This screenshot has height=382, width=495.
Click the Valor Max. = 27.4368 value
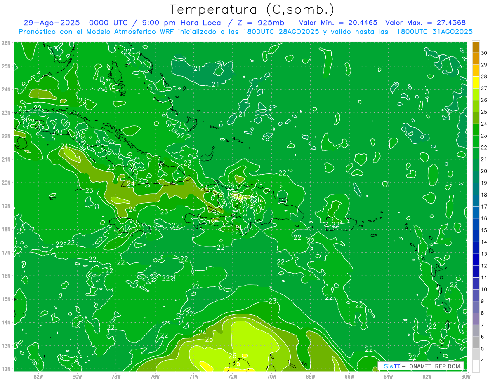[426, 23]
